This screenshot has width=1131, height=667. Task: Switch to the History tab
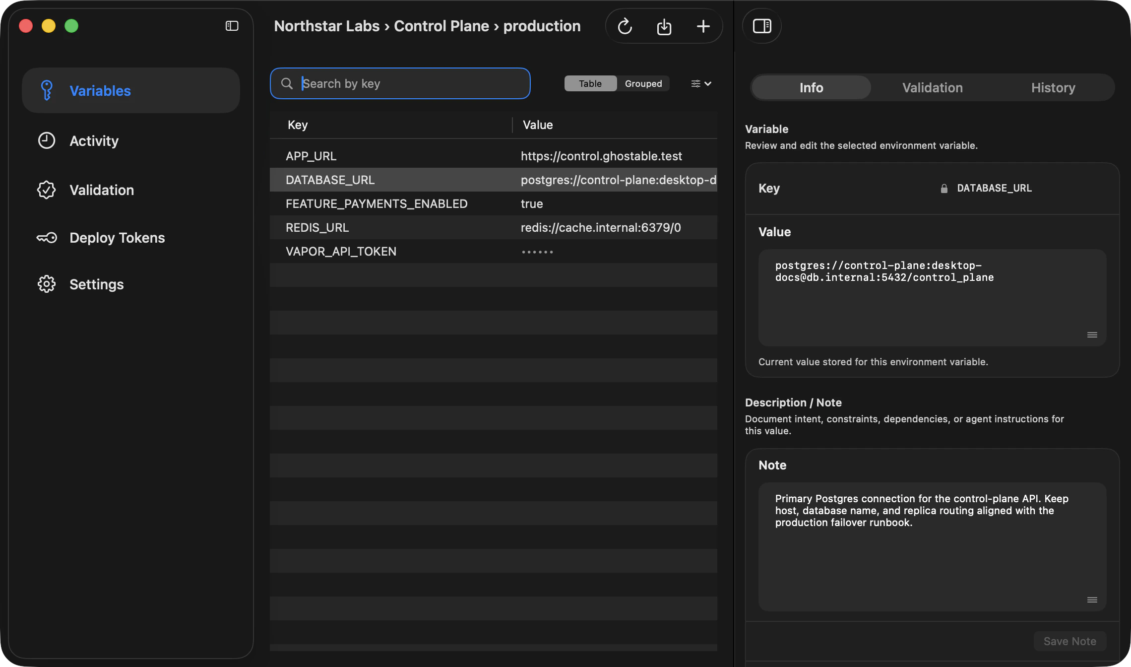[x=1053, y=88]
